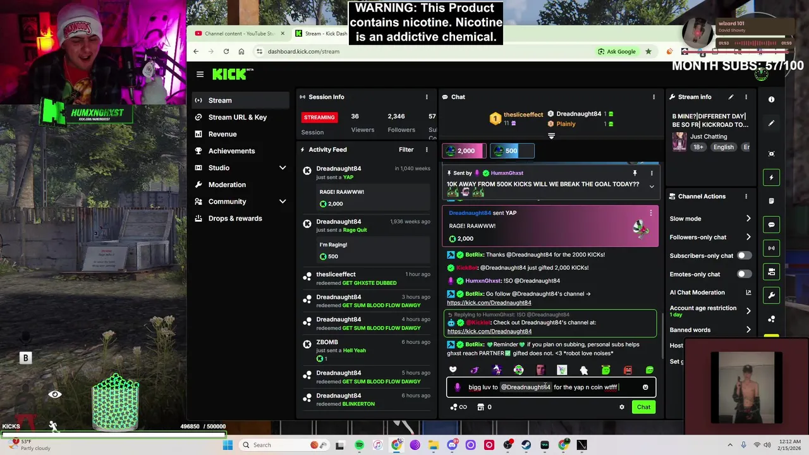The height and width of the screenshot is (455, 809).
Task: Open Chat panel options menu
Action: (654, 97)
